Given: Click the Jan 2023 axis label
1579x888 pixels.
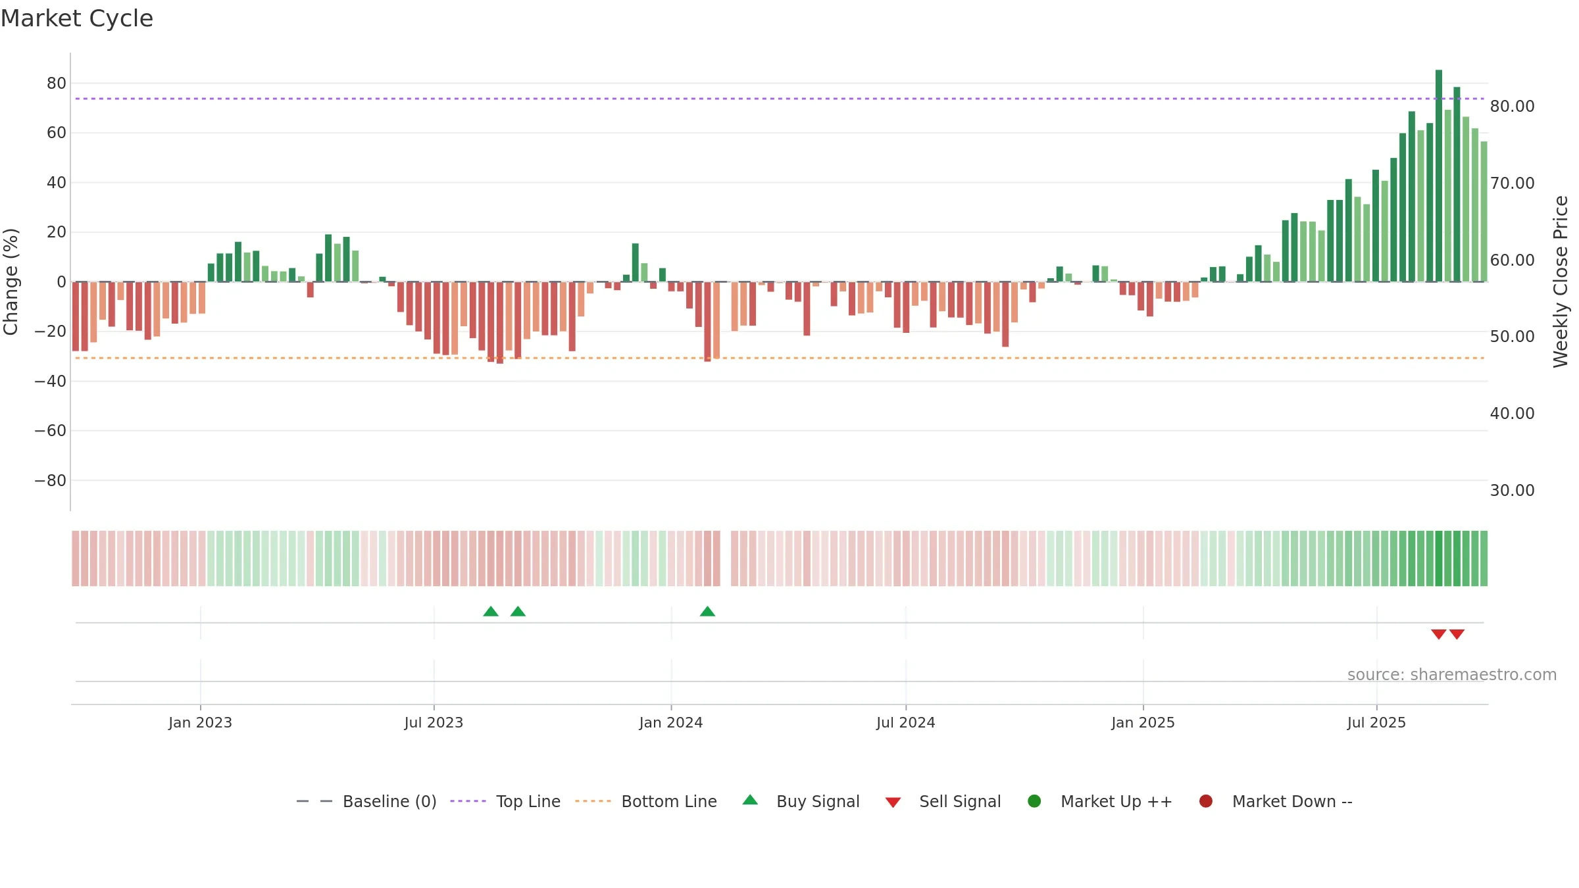Looking at the screenshot, I should (x=200, y=723).
